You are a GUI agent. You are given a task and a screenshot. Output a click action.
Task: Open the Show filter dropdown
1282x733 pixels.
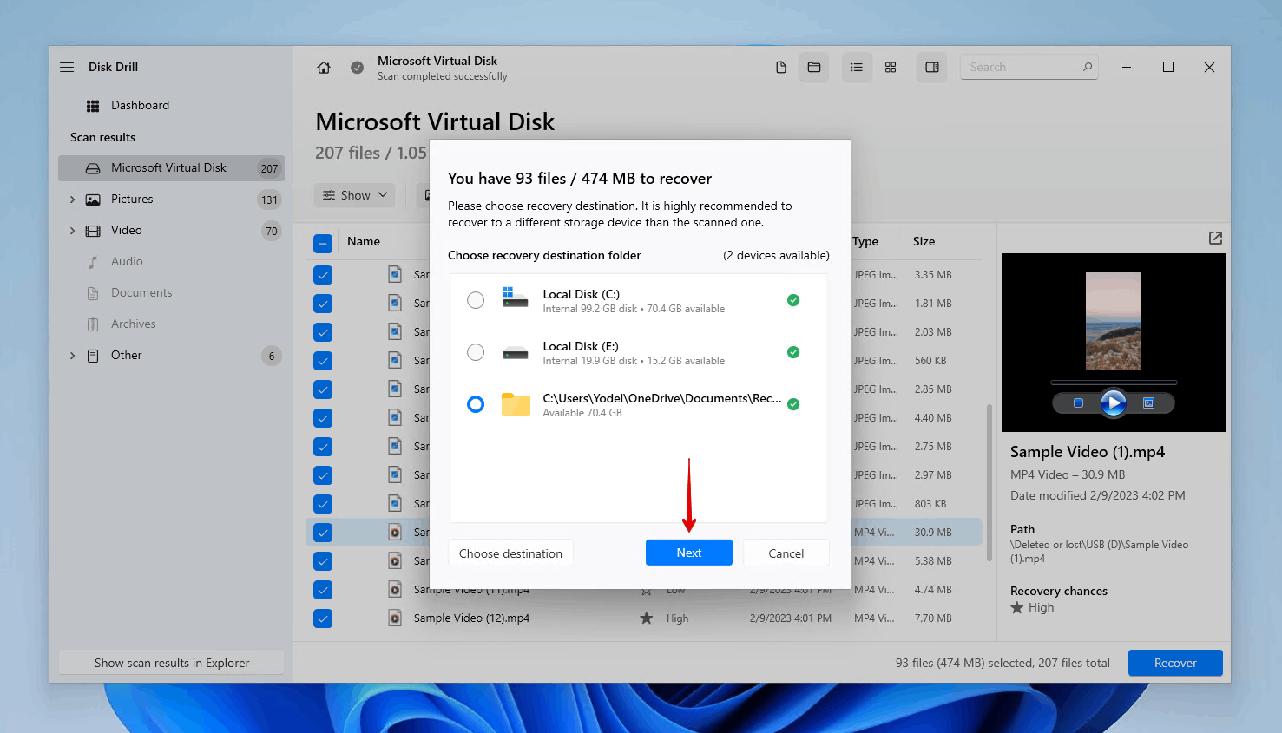click(x=354, y=195)
